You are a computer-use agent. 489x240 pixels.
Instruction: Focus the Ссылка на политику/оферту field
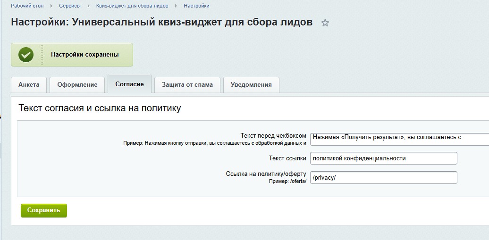(384, 178)
